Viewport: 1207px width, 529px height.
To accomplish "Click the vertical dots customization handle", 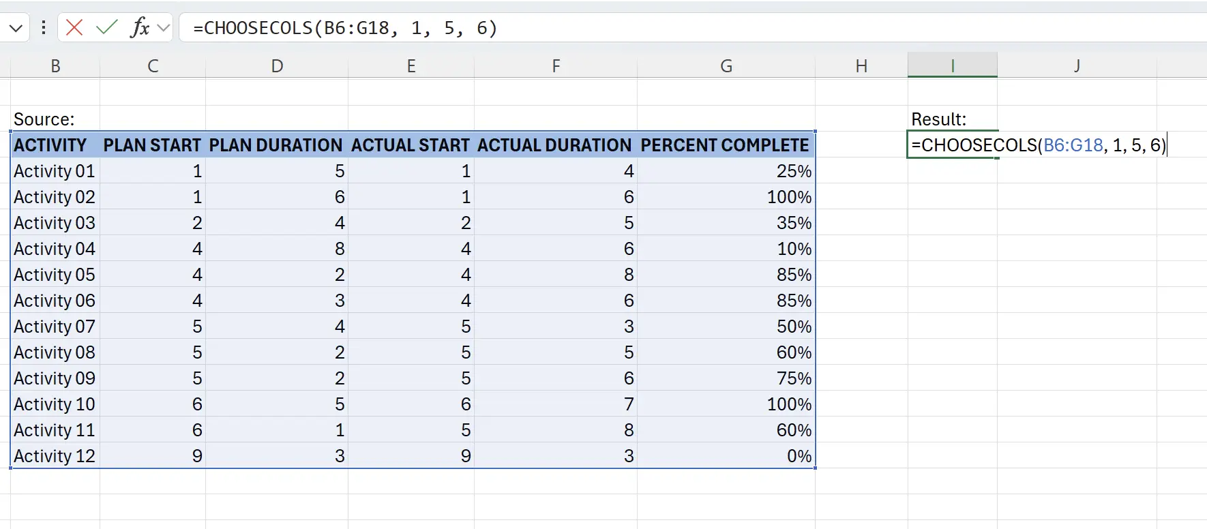I will [43, 28].
